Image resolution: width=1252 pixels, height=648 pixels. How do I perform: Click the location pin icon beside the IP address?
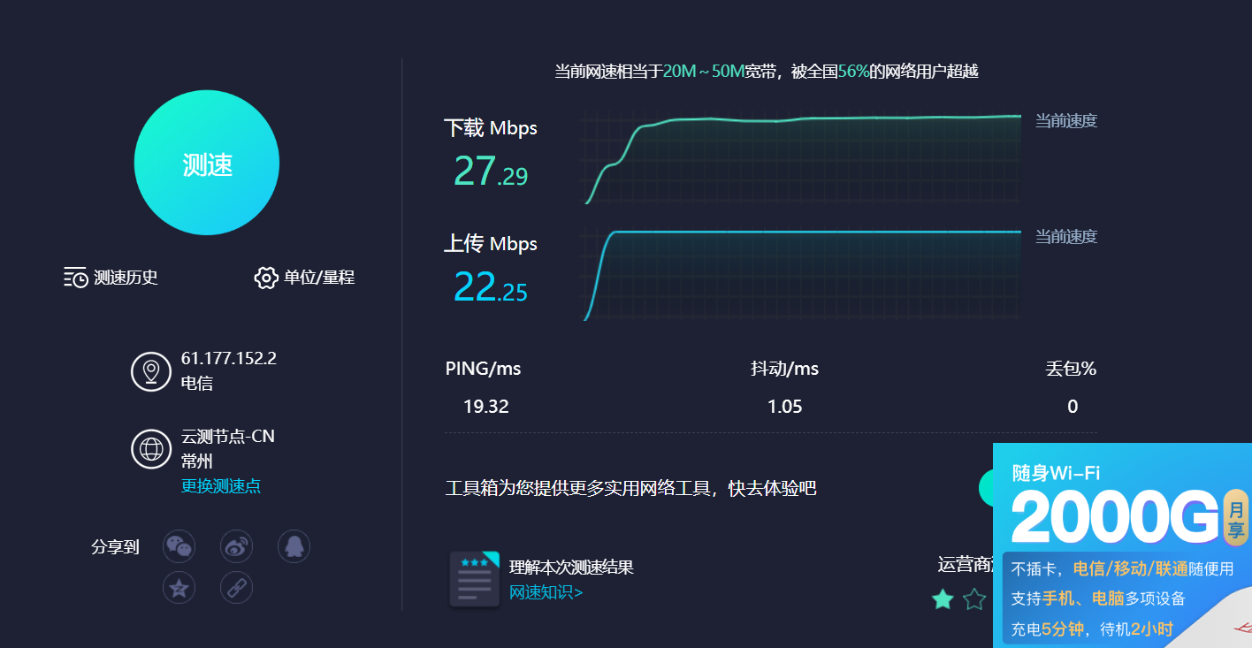[x=151, y=371]
